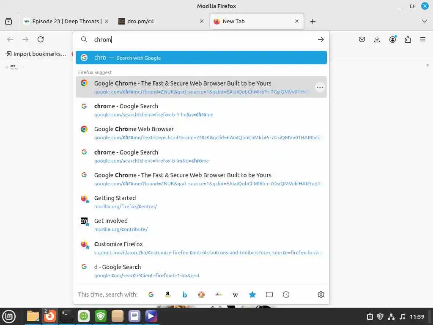Open result options three-dot menu
The image size is (433, 325).
320,87
